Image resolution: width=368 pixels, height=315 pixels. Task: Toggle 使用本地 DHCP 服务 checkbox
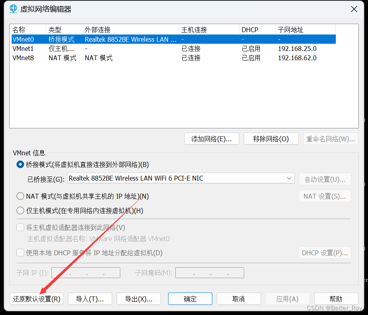click(x=21, y=253)
